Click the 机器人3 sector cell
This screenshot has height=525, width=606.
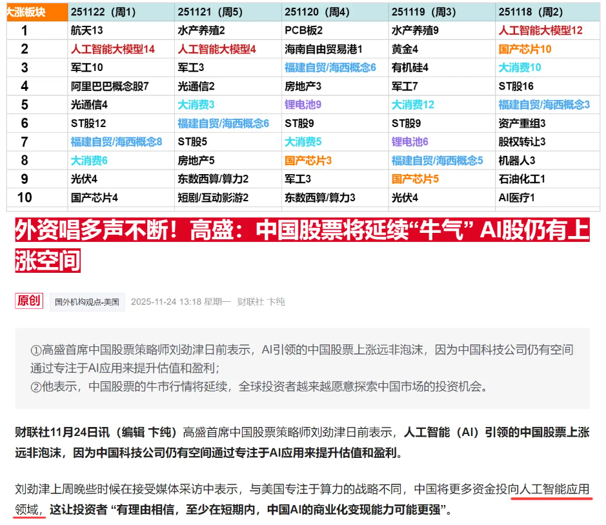[x=516, y=160]
